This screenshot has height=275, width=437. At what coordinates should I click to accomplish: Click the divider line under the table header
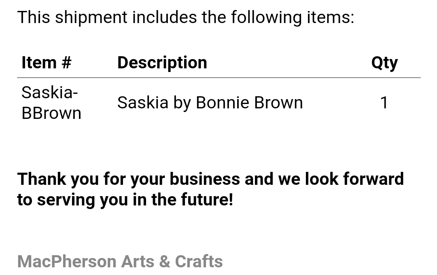[219, 78]
